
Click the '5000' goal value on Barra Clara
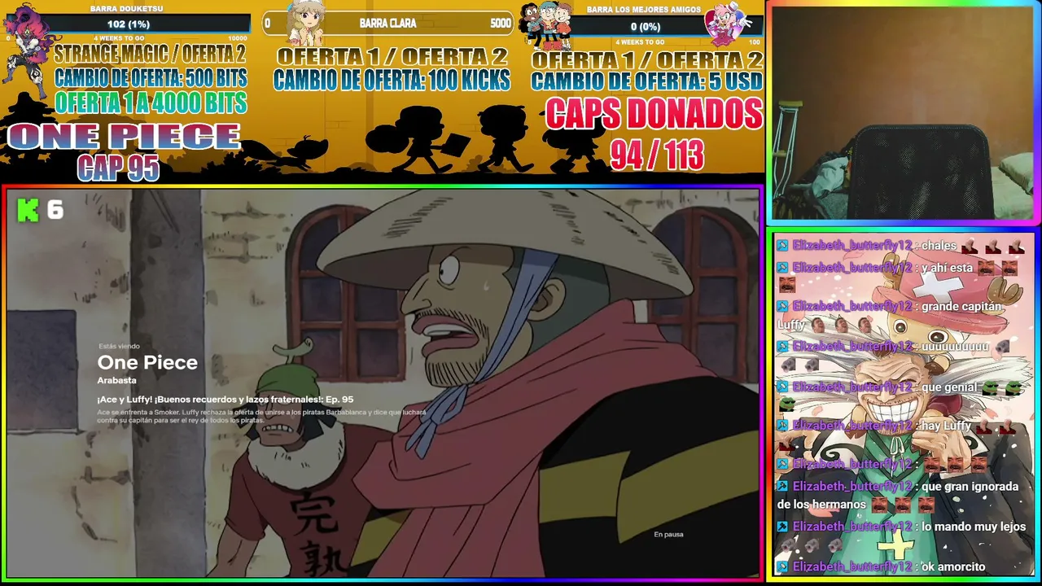[501, 24]
